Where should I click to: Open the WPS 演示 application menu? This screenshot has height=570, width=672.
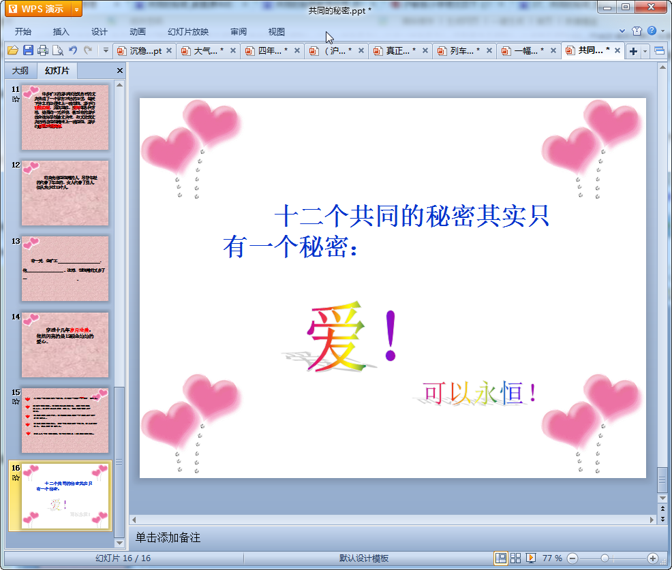[38, 9]
